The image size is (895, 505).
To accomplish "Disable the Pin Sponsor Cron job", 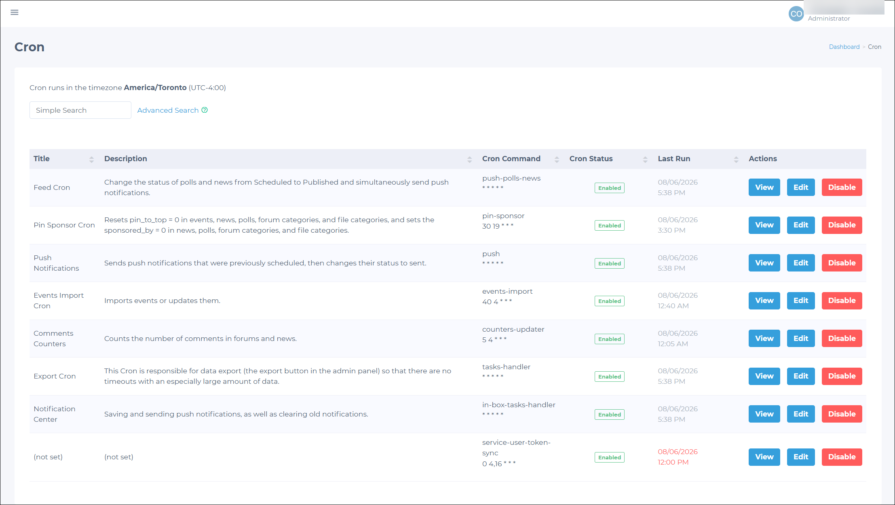I will [x=842, y=225].
